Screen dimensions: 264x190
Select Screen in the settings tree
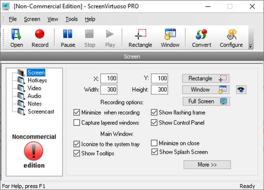click(36, 73)
